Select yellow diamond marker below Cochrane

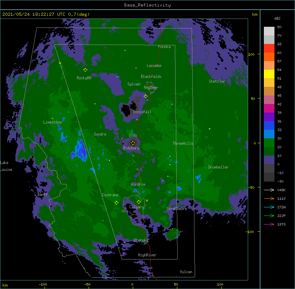[116, 203]
